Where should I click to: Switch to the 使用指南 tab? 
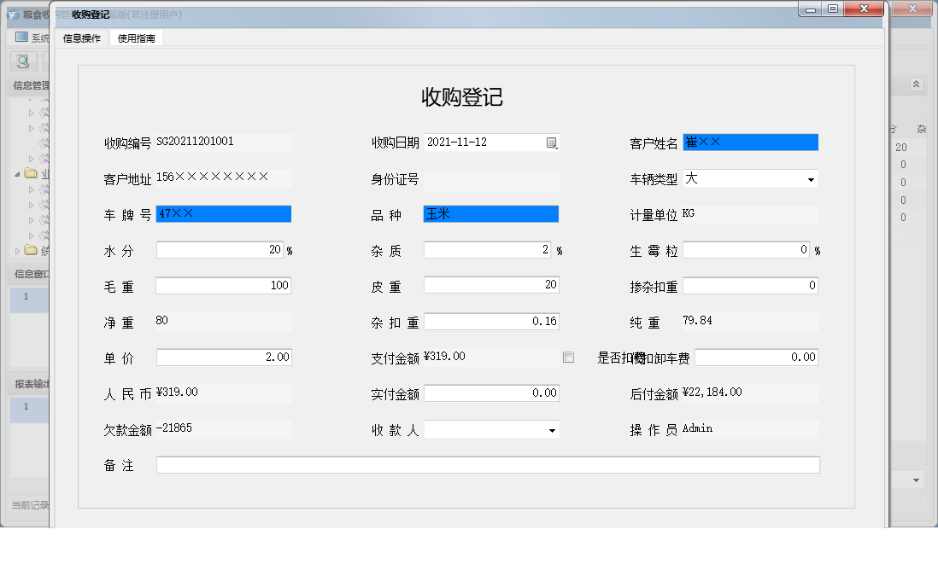click(136, 38)
